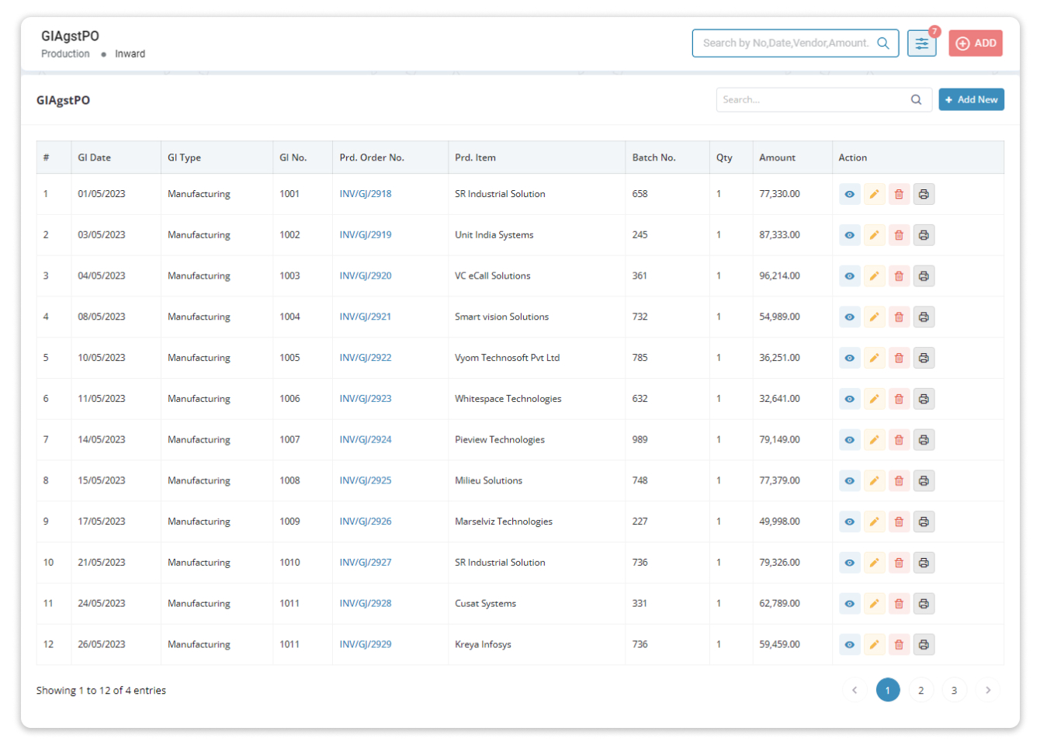Open the filter settings icon with badge
The width and height of the screenshot is (1040, 745).
coord(921,43)
